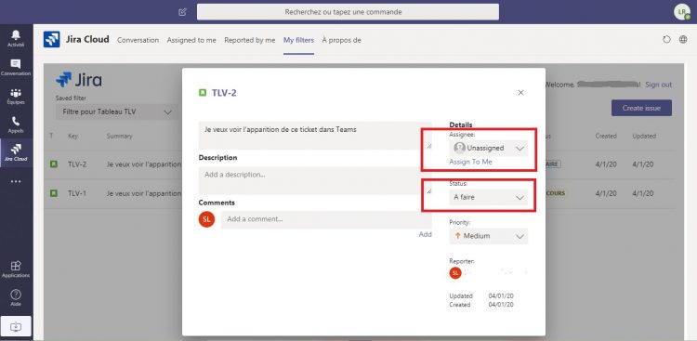
Task: Click the Assign To Me link
Action: pyautogui.click(x=471, y=162)
